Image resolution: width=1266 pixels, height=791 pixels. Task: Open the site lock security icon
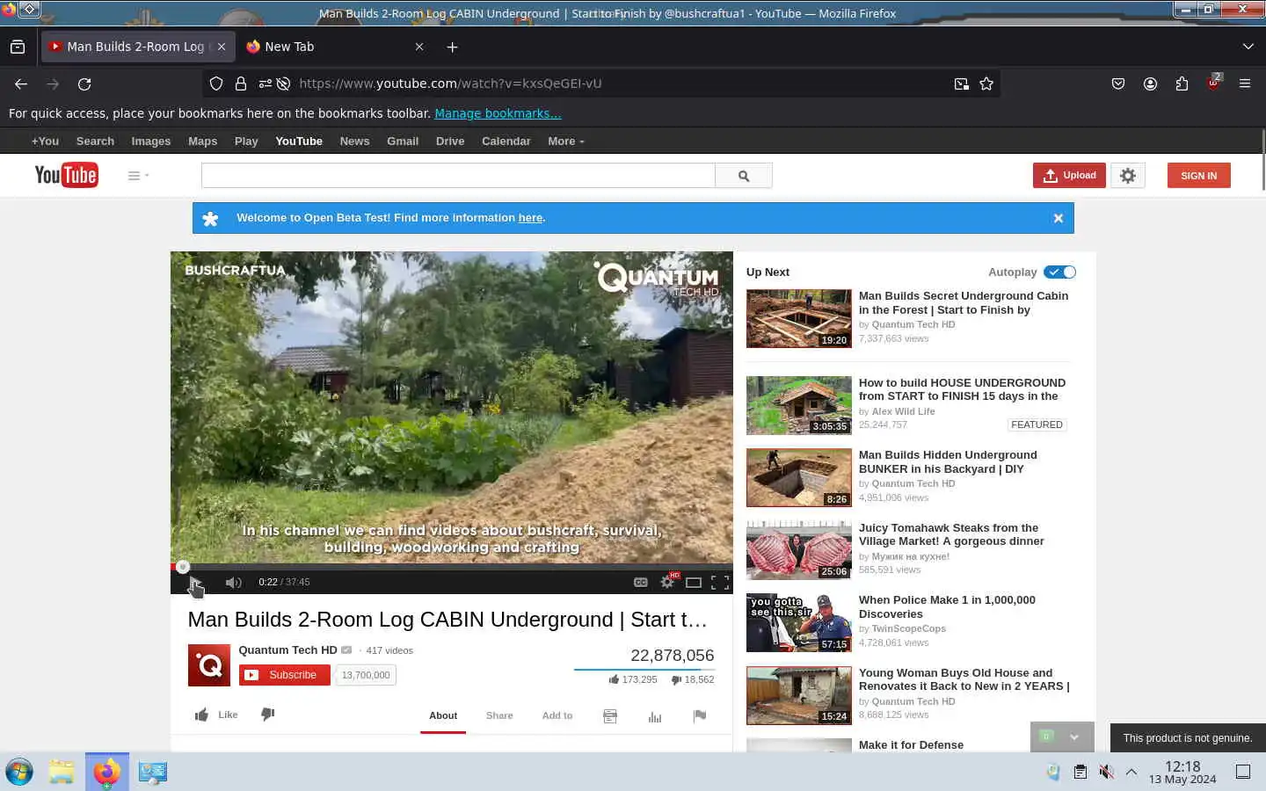241,84
